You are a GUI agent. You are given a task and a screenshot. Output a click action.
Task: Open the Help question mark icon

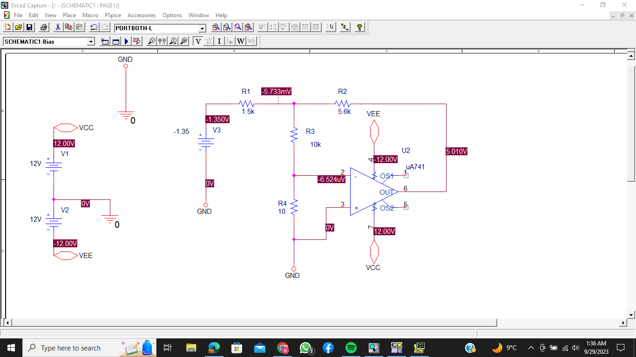coord(359,27)
